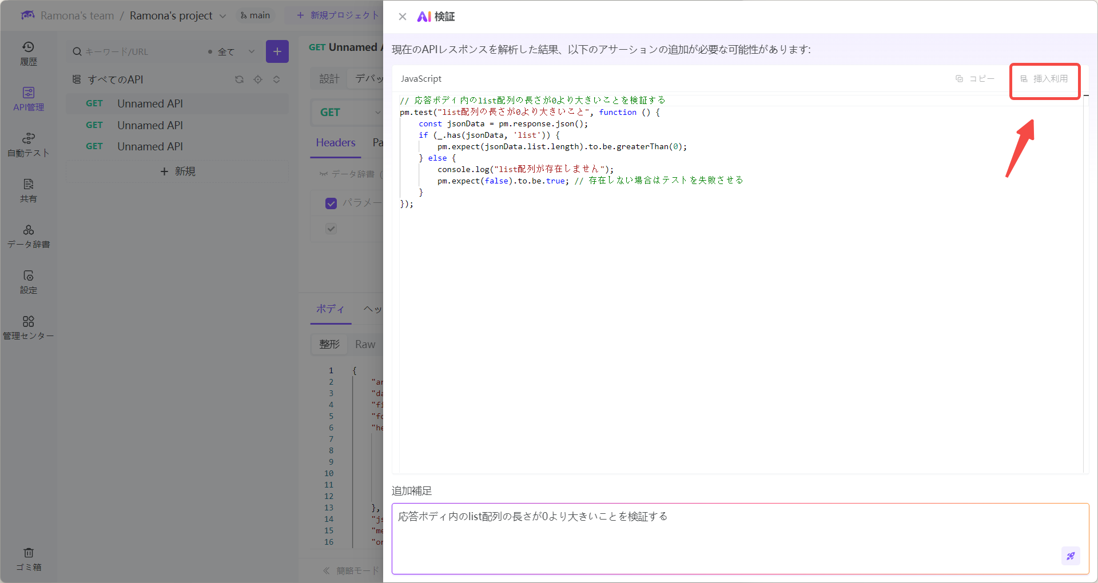
Task: Open the 履歴 (history) panel in sidebar
Action: point(28,53)
